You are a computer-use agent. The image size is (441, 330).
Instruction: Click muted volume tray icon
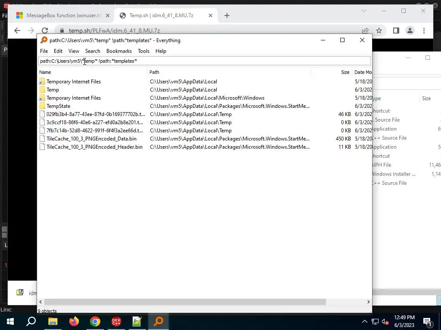pyautogui.click(x=385, y=321)
